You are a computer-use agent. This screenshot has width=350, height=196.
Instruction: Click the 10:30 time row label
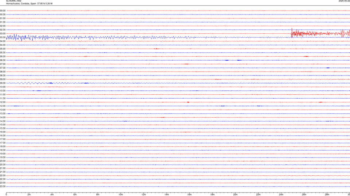[x=3, y=91]
